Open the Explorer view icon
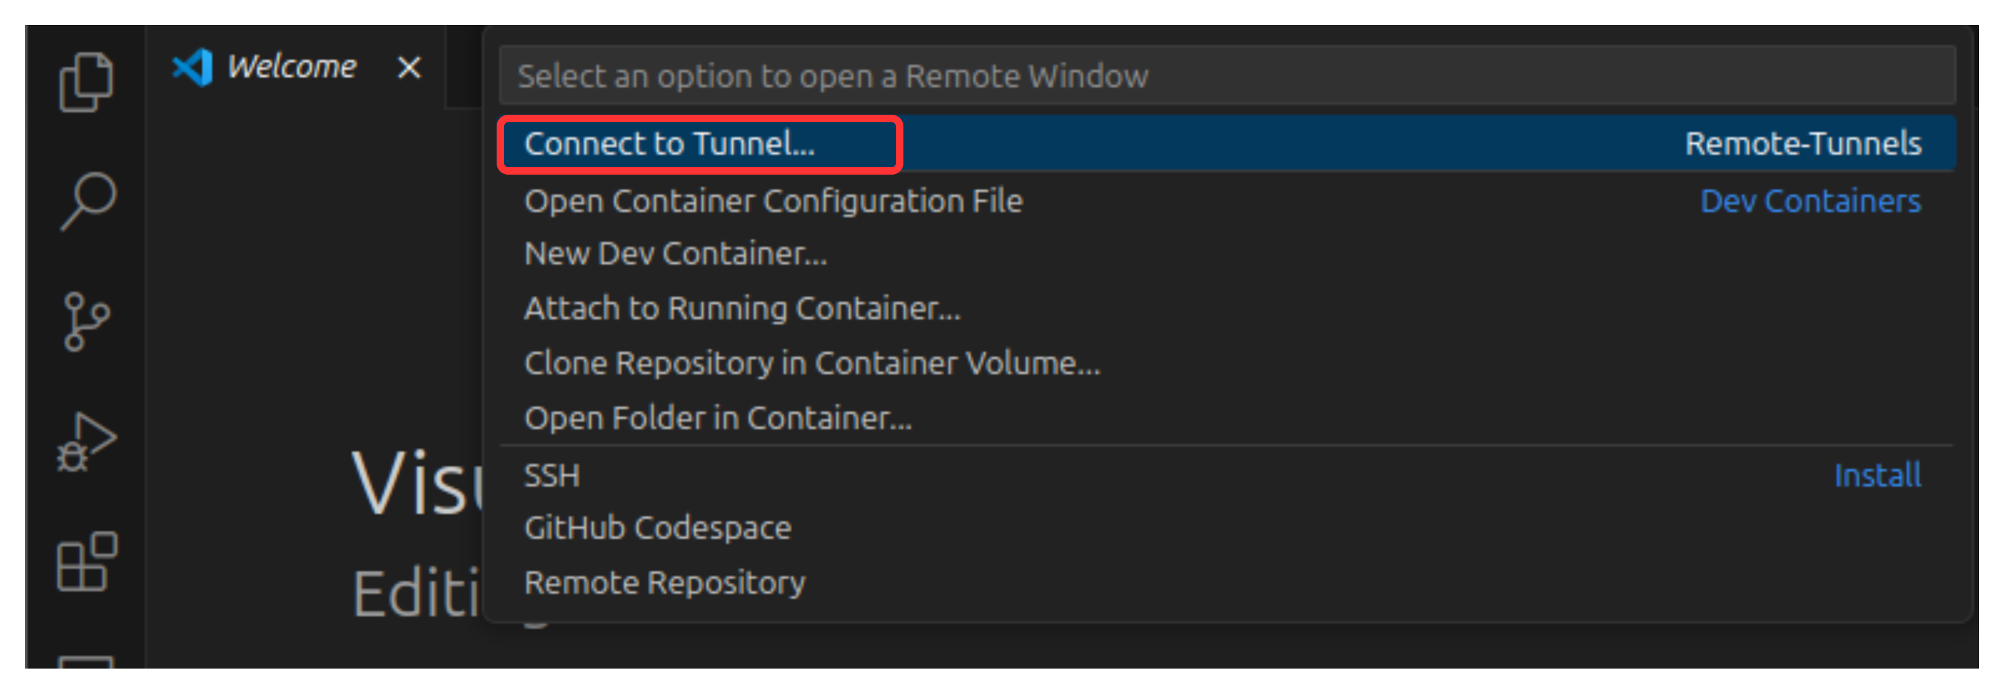The image size is (2004, 696). coord(85,82)
